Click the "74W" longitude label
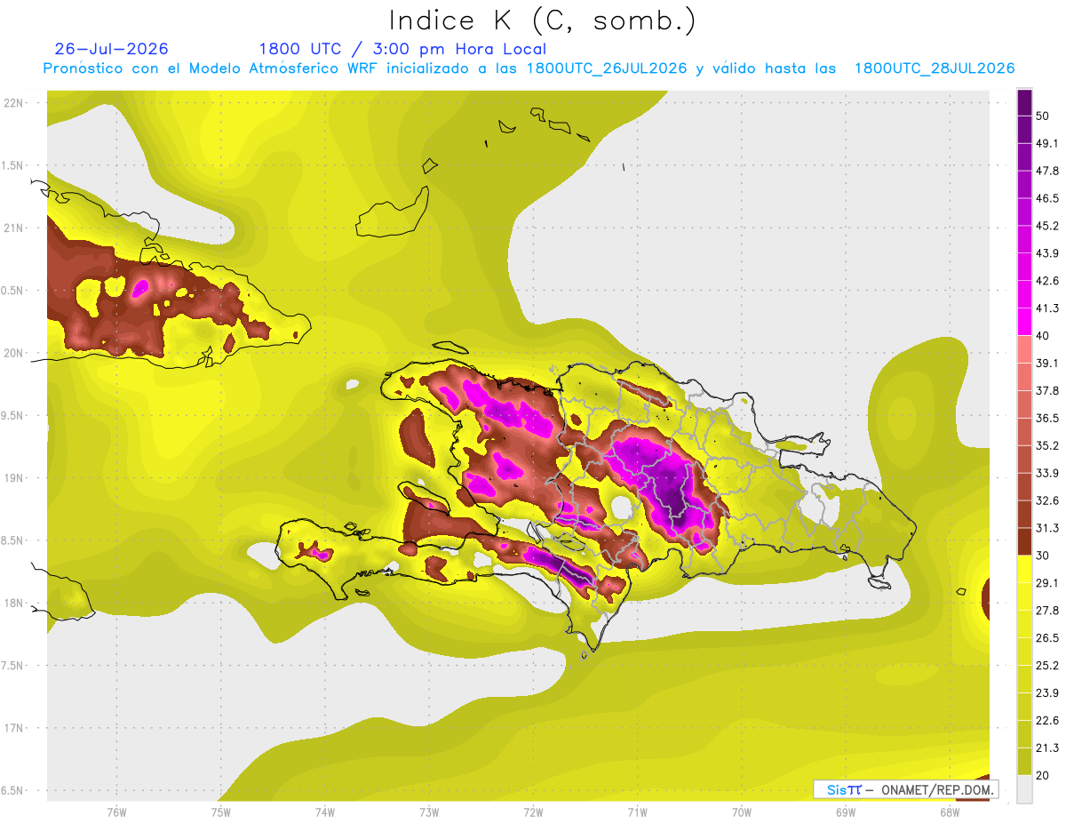 325,812
